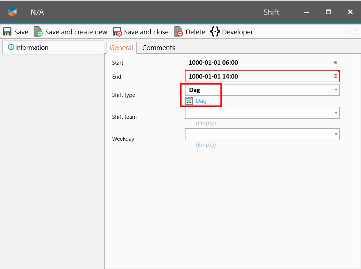361x269 pixels.
Task: Click the Delete document icon
Action: coord(178,32)
